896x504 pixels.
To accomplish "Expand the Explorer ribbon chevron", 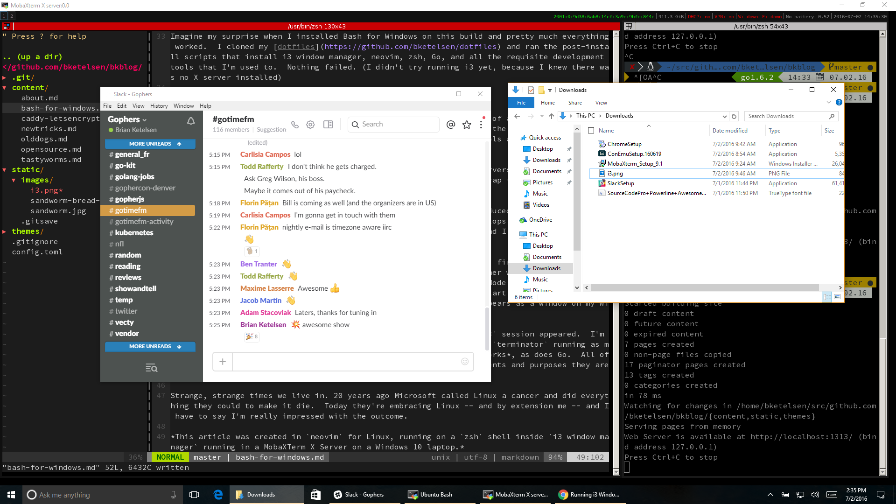I will 829,103.
